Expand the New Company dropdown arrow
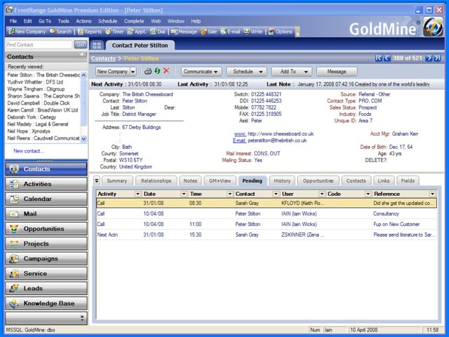 133,72
